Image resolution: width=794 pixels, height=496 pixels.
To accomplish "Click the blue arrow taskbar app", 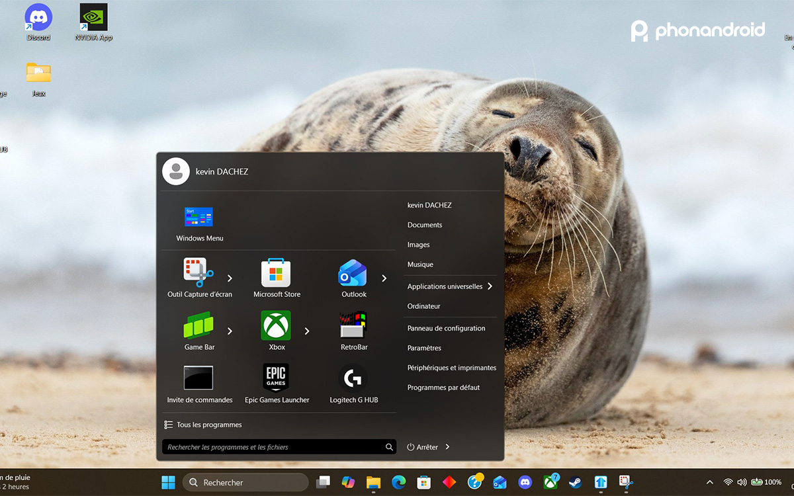I will 601,482.
